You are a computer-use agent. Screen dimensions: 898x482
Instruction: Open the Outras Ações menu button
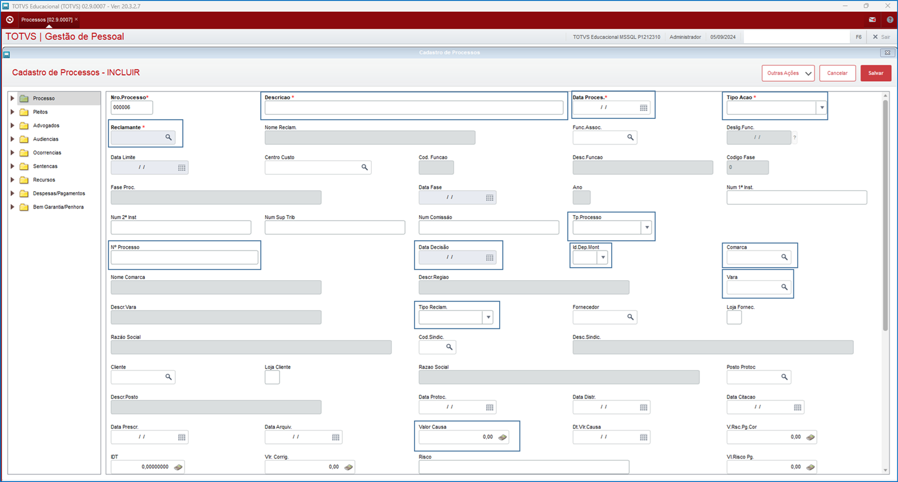(x=788, y=73)
